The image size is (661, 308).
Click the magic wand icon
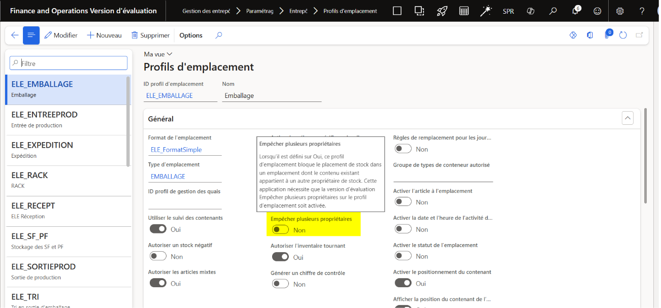click(486, 11)
